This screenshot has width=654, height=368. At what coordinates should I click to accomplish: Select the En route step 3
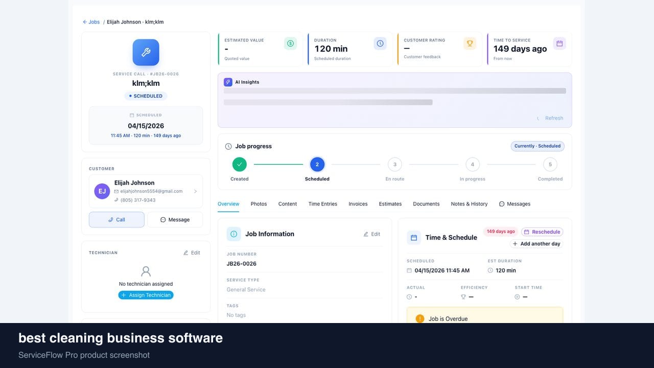click(395, 165)
